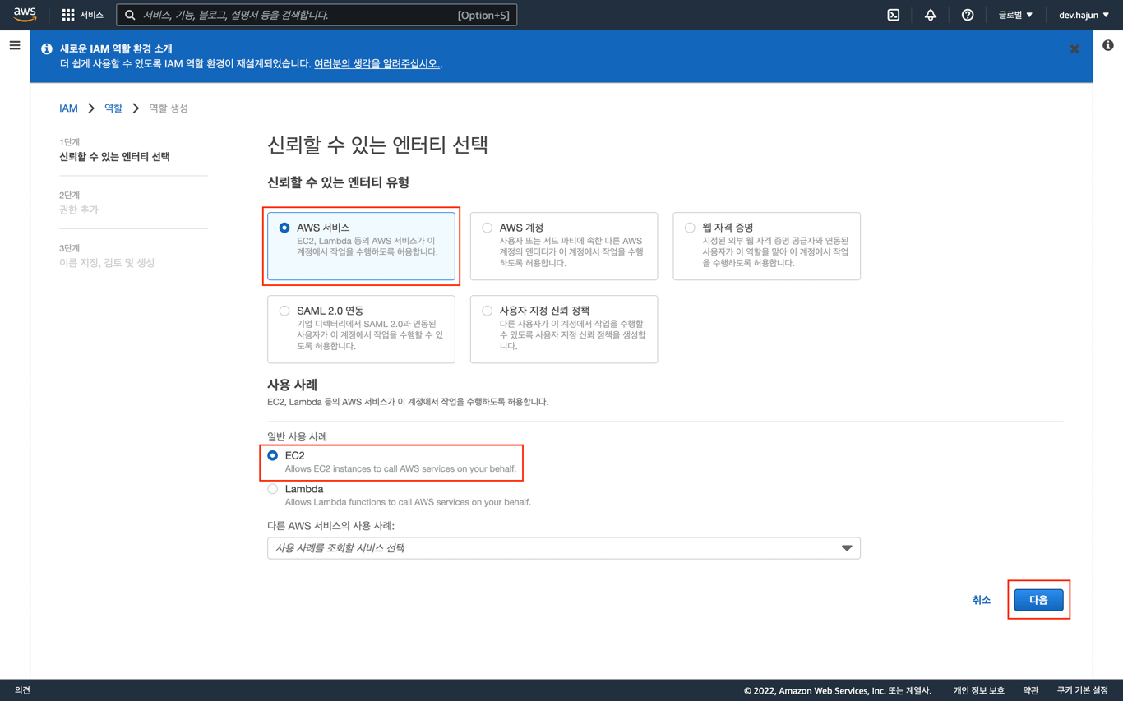Choose the EC2 use case radio

(273, 455)
